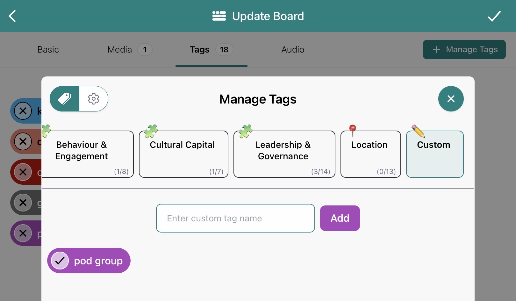Click the pushpin icon above Location
This screenshot has height=301, width=516.
pyautogui.click(x=353, y=129)
